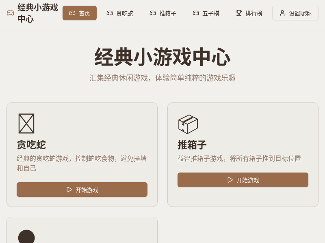Click the gamepad icon next to 贪吃蛇 nav
This screenshot has height=243, width=325.
(x=110, y=13)
